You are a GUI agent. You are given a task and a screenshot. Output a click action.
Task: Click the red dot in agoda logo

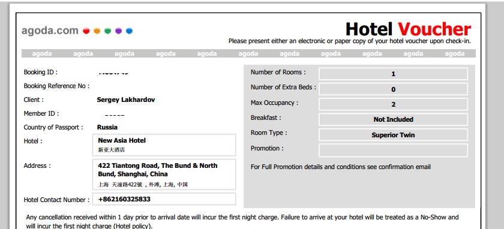coord(86,31)
